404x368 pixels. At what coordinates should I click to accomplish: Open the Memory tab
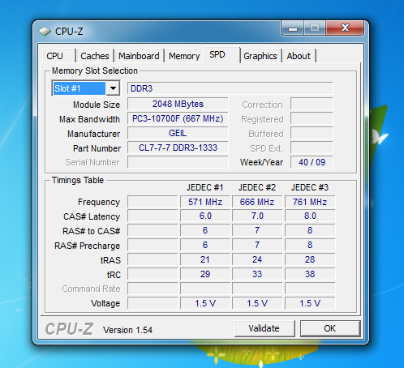(184, 56)
